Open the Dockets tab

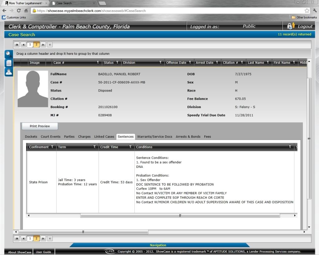click(31, 137)
